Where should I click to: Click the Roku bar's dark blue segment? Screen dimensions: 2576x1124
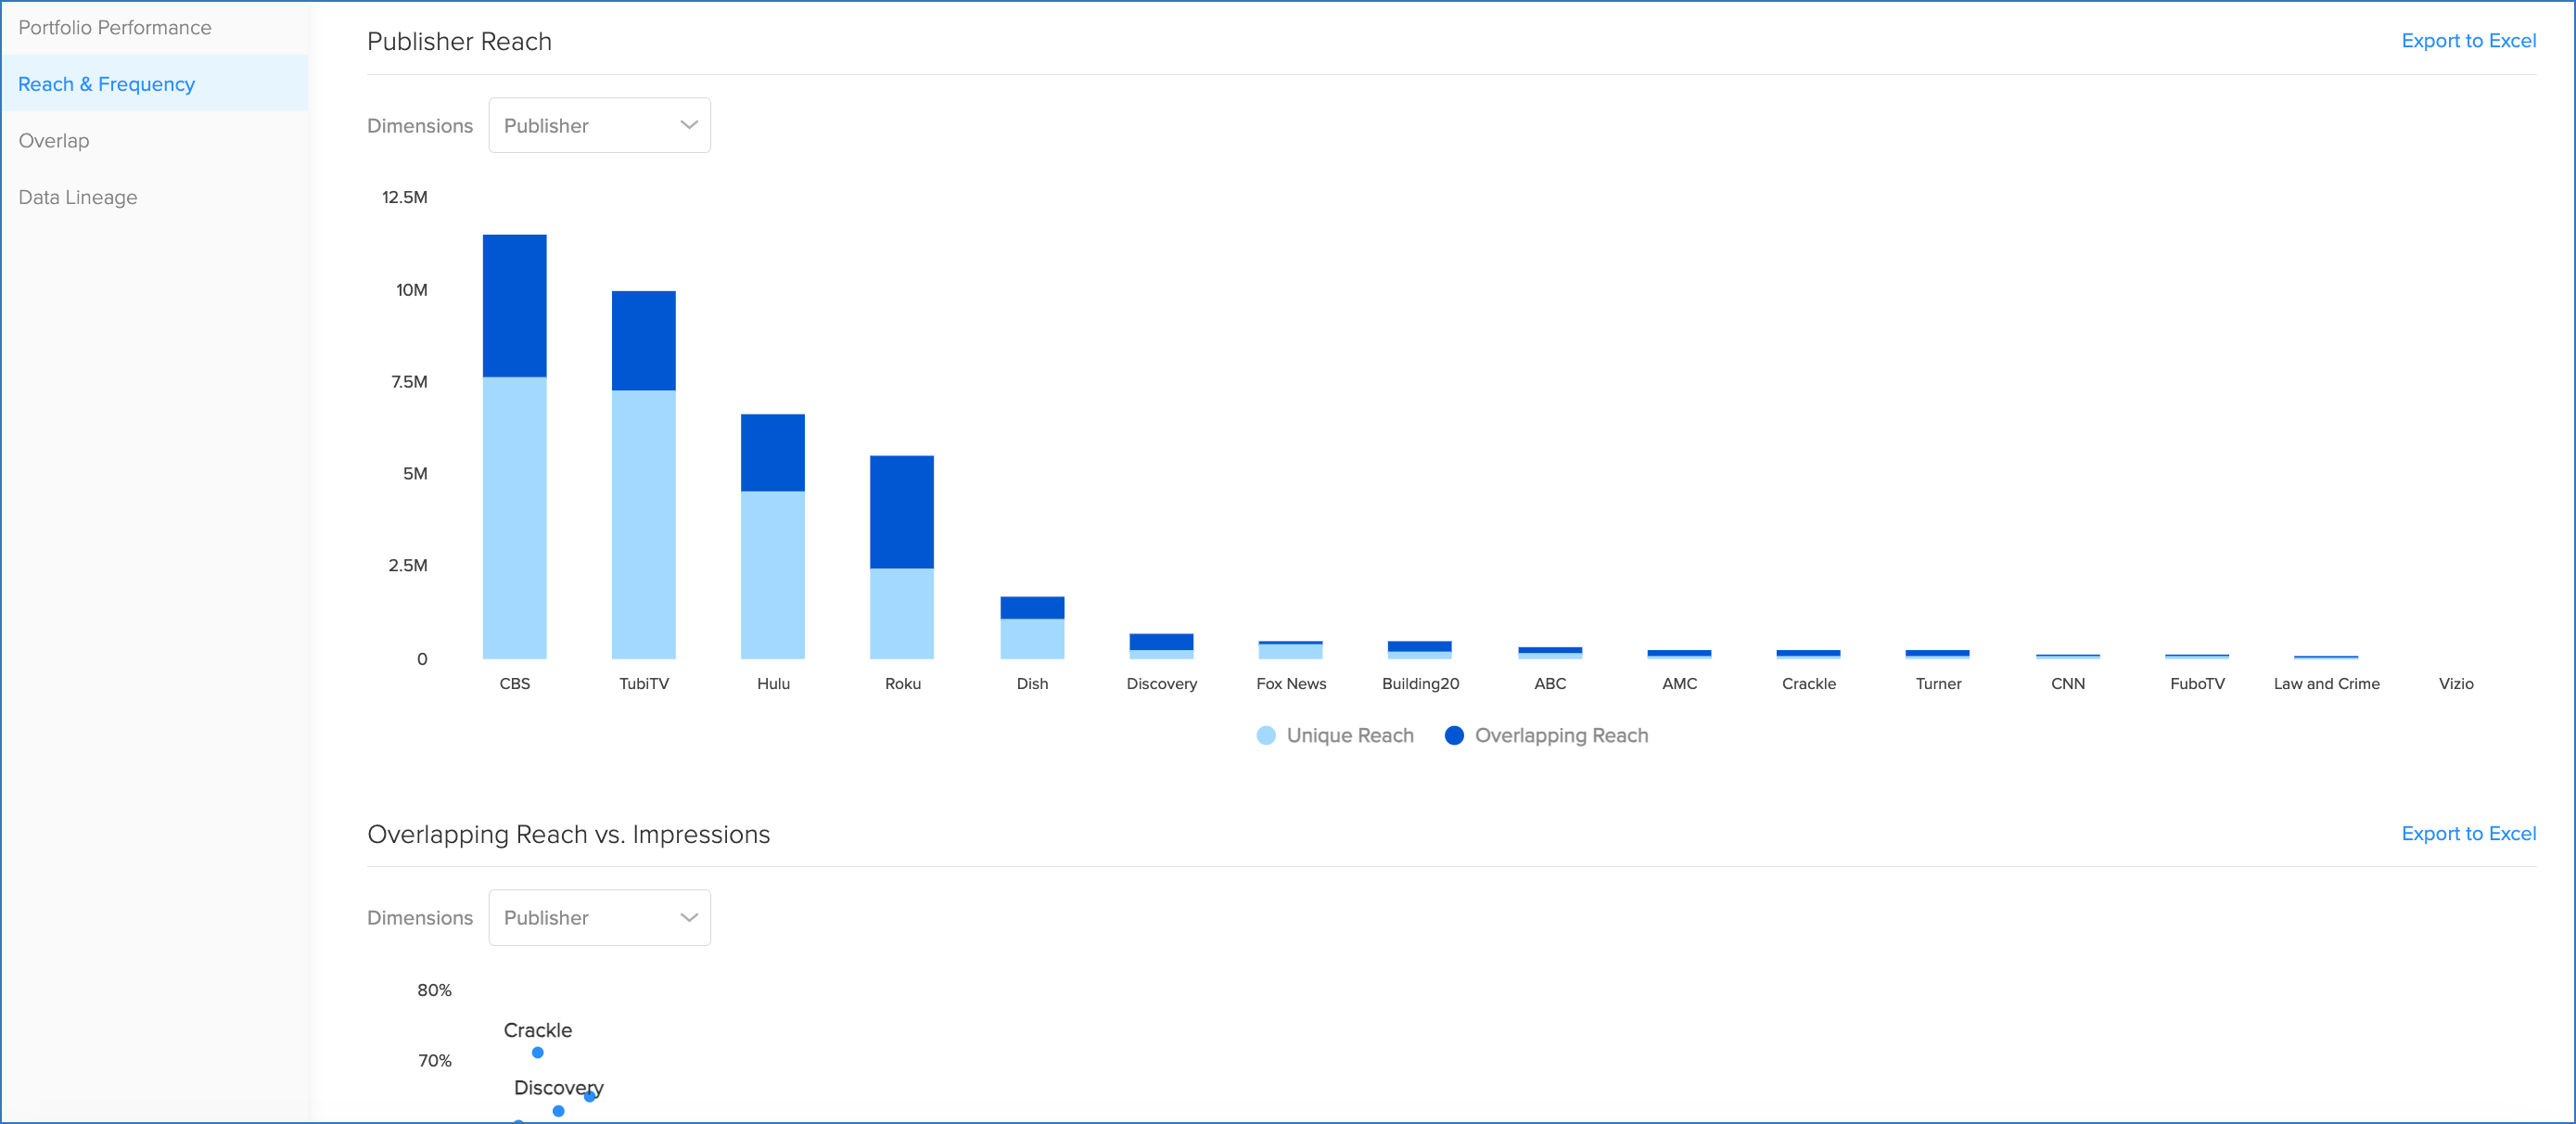tap(901, 510)
